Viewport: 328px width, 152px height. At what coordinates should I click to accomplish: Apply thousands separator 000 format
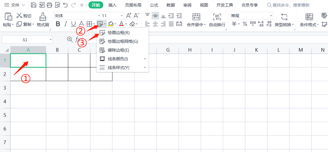click(253, 24)
